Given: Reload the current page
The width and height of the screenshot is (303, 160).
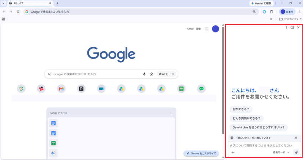Looking at the screenshot, I should click(18, 12).
